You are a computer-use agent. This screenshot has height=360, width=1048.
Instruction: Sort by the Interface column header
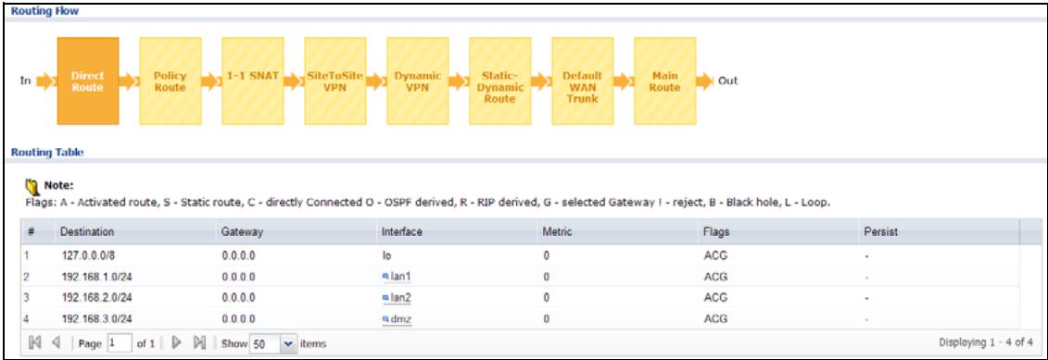coord(402,231)
